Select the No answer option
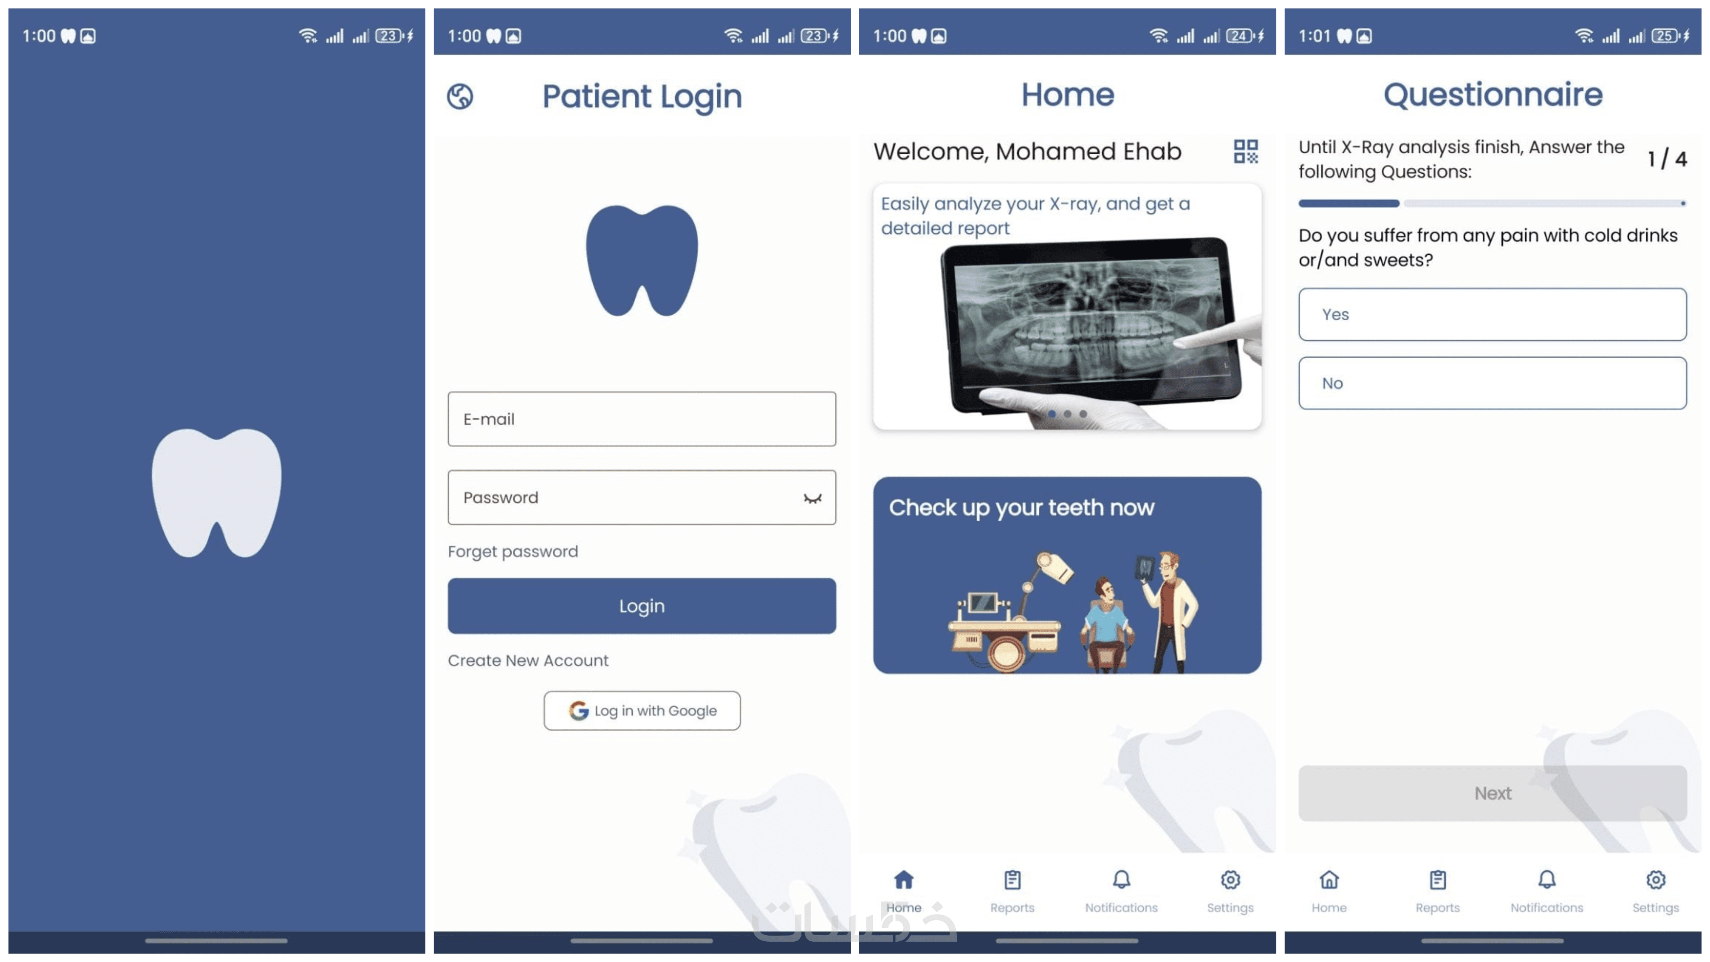 point(1492,383)
